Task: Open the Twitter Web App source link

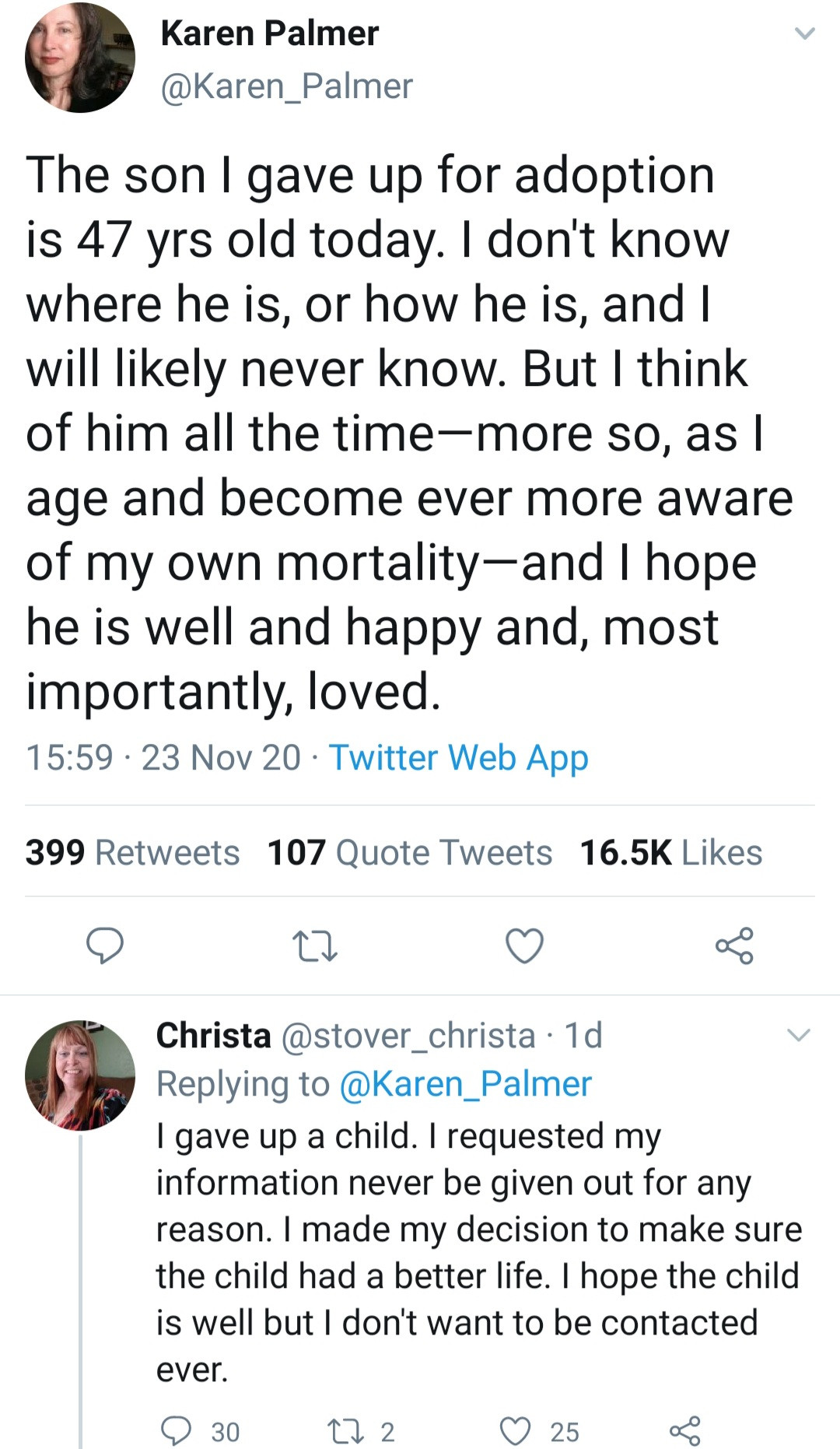Action: [458, 757]
